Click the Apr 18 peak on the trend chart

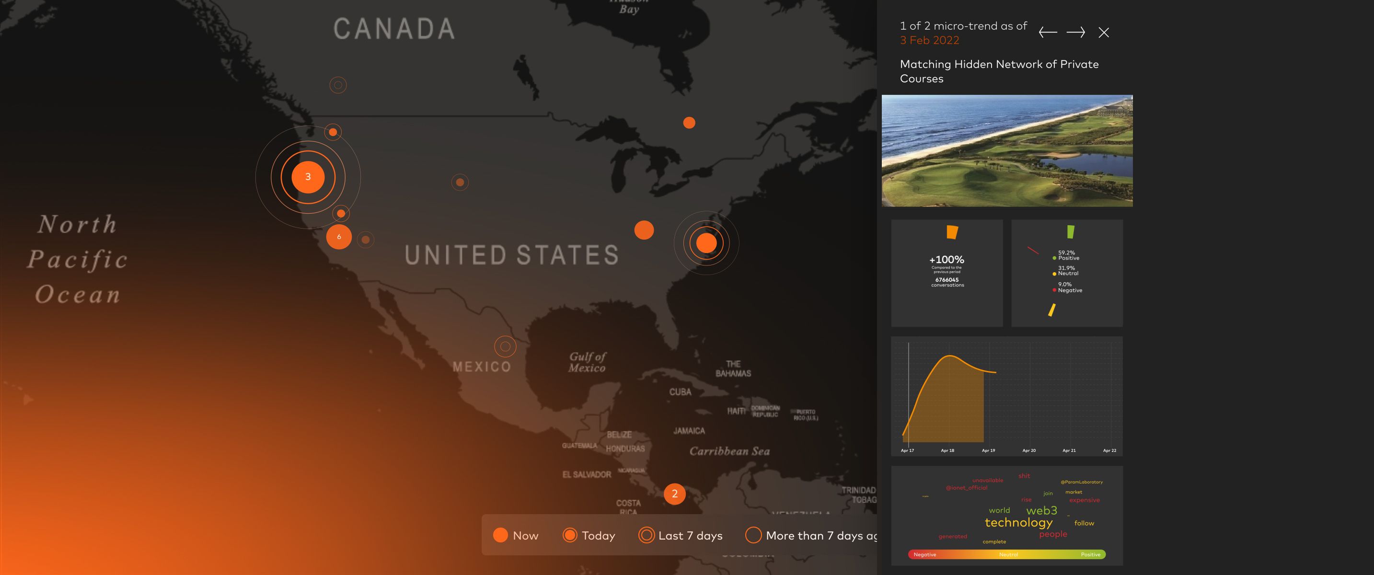(949, 356)
